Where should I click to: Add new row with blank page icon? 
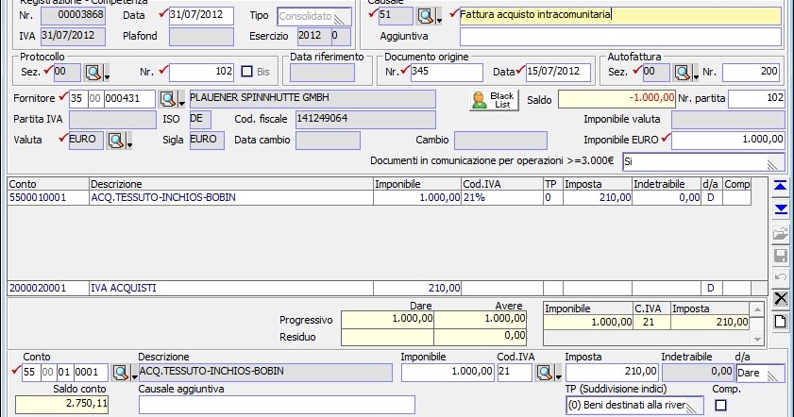[x=781, y=322]
